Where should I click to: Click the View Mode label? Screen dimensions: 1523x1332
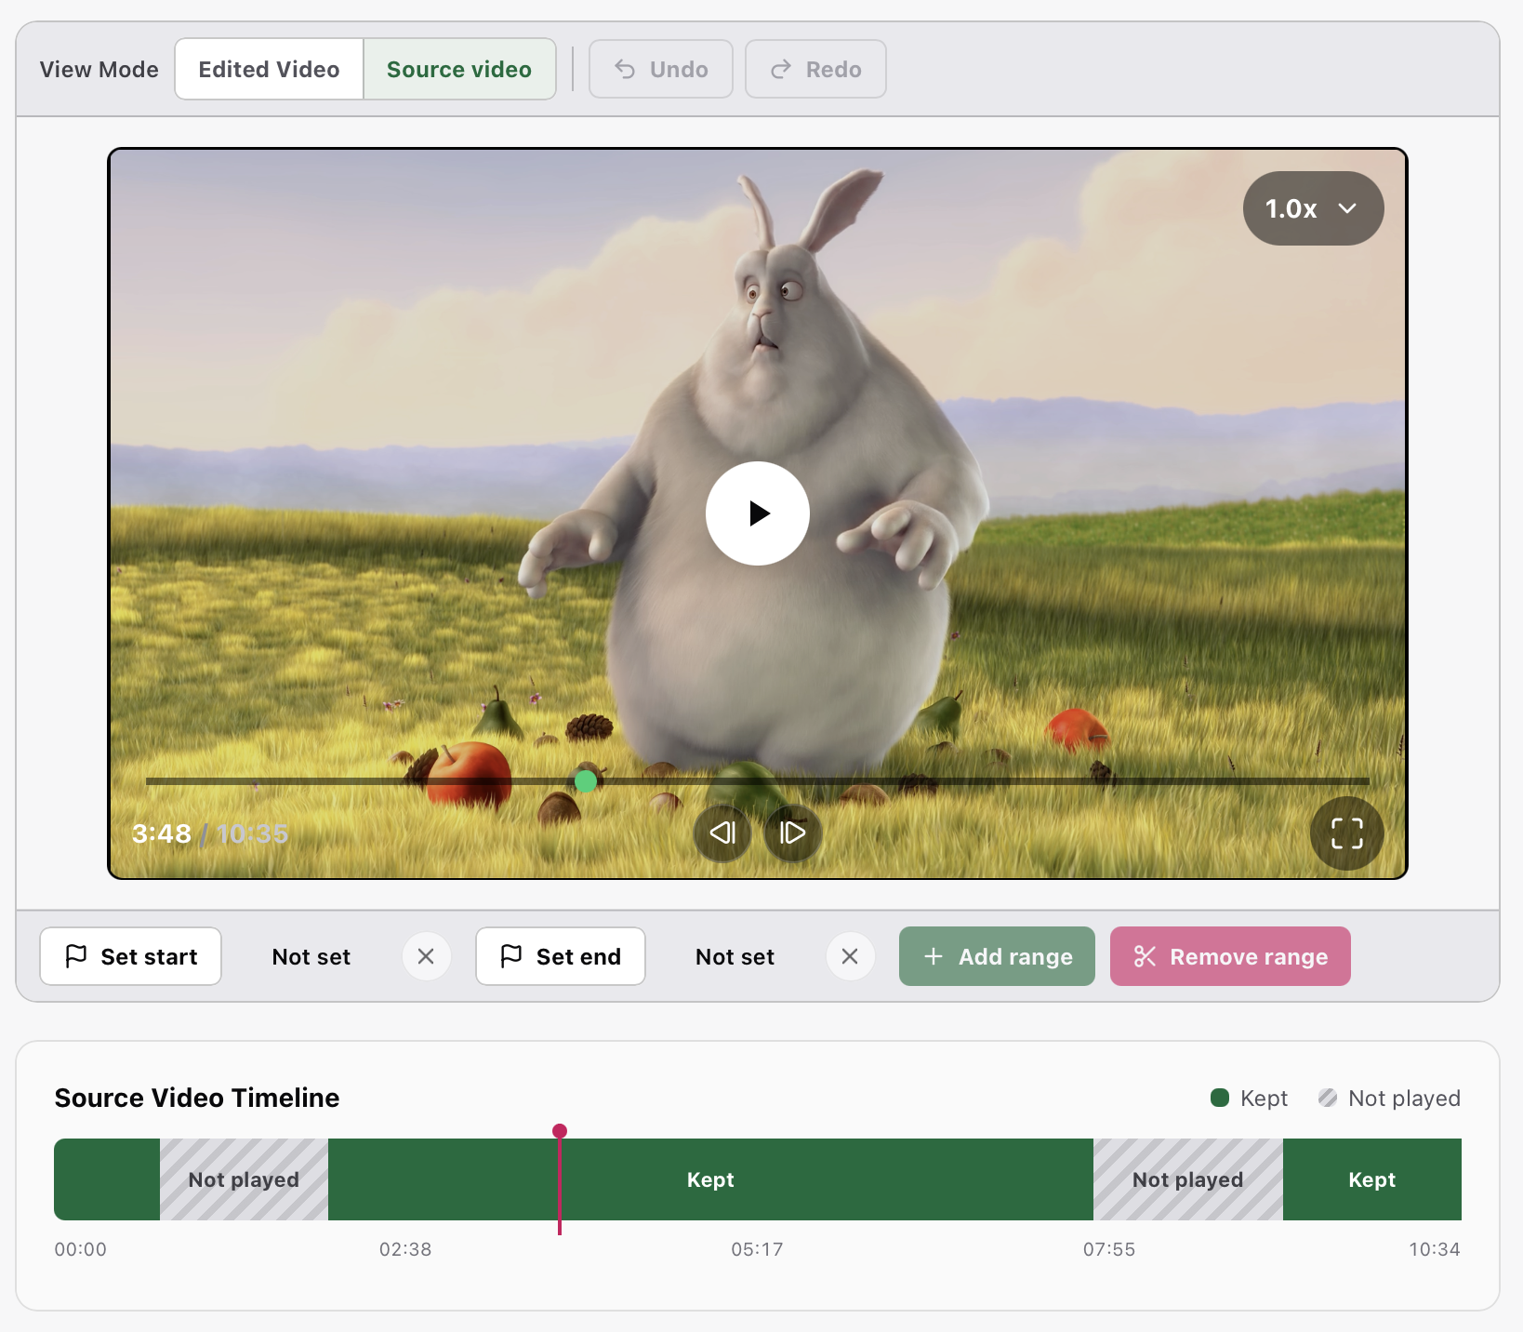pos(99,69)
